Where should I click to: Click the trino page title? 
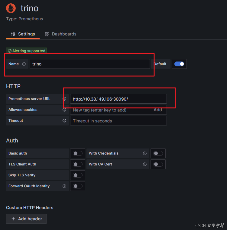(30, 8)
